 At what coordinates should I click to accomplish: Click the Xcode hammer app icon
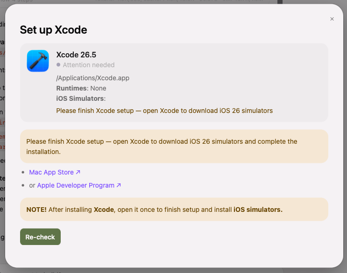click(38, 61)
